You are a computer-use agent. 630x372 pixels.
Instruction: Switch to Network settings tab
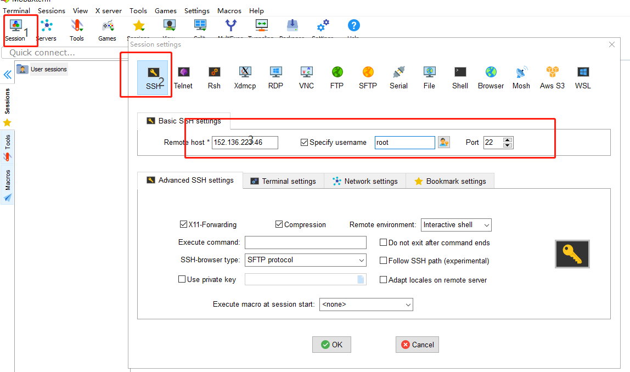coord(365,181)
